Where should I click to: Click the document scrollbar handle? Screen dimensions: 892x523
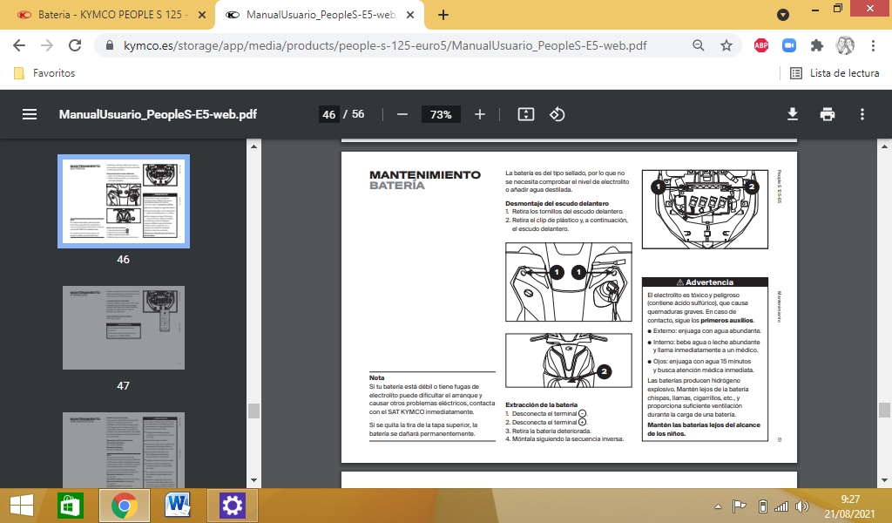(x=884, y=410)
